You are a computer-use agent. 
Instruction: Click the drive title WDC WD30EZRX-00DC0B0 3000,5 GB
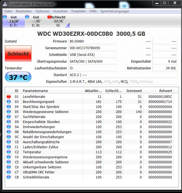tap(91, 34)
